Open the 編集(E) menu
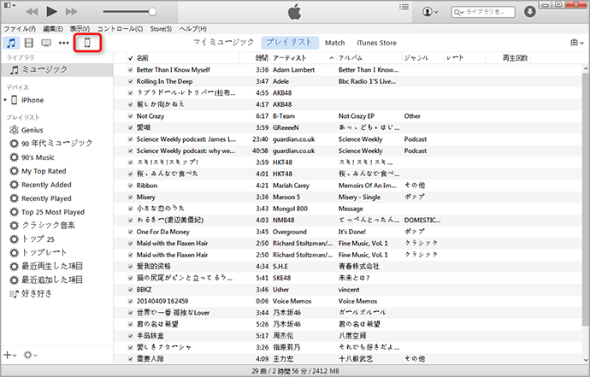The width and height of the screenshot is (590, 377). pyautogui.click(x=53, y=29)
